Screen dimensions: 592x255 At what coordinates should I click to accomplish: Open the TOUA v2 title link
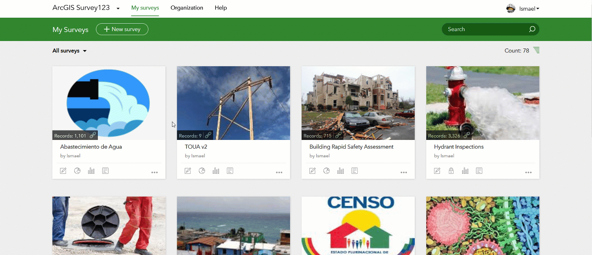[x=196, y=147]
